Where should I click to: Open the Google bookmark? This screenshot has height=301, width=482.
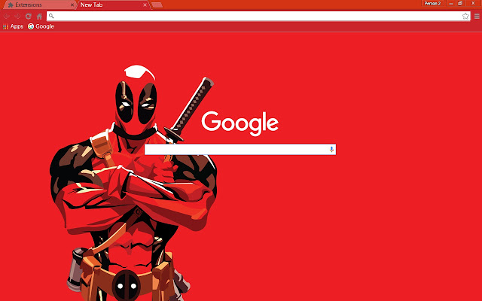click(41, 26)
